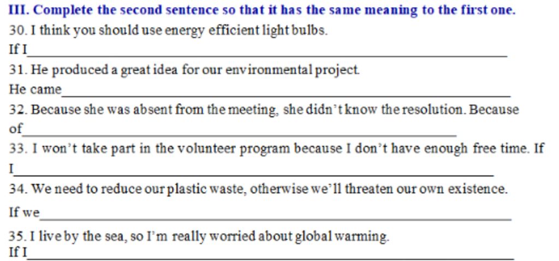559x261 pixels.
Task: Click sentence 34 about plastic waste
Action: 258,189
